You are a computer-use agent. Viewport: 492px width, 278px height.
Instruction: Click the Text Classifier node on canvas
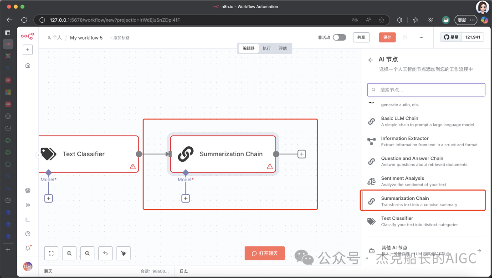88,154
